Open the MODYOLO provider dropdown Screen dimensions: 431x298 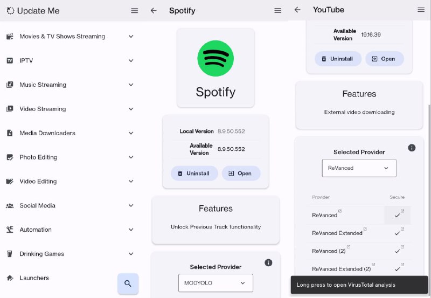(x=215, y=283)
